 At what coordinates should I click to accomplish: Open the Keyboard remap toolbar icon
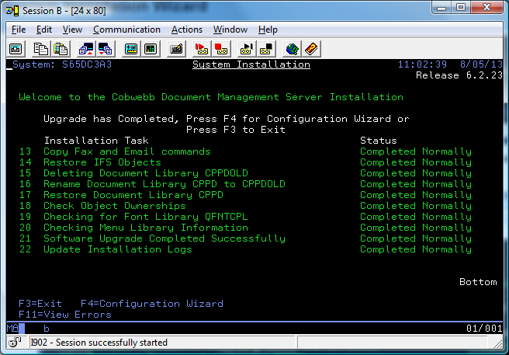pos(176,49)
